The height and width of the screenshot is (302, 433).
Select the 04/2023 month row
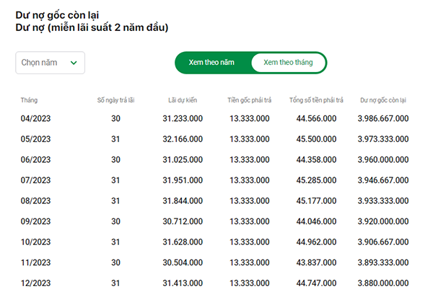(35, 118)
